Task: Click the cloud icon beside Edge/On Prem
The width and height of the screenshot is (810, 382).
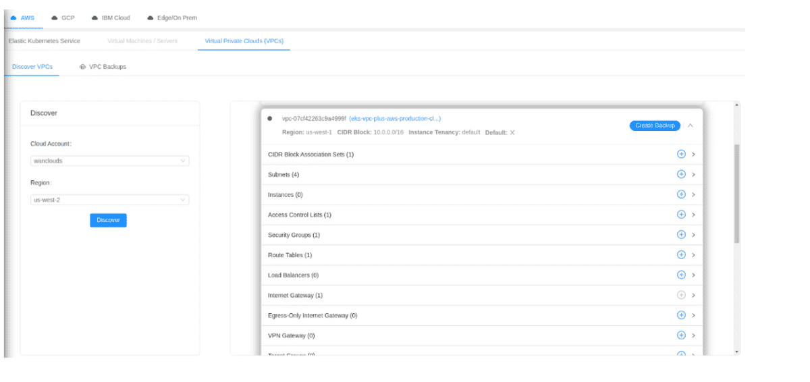Action: tap(150, 18)
